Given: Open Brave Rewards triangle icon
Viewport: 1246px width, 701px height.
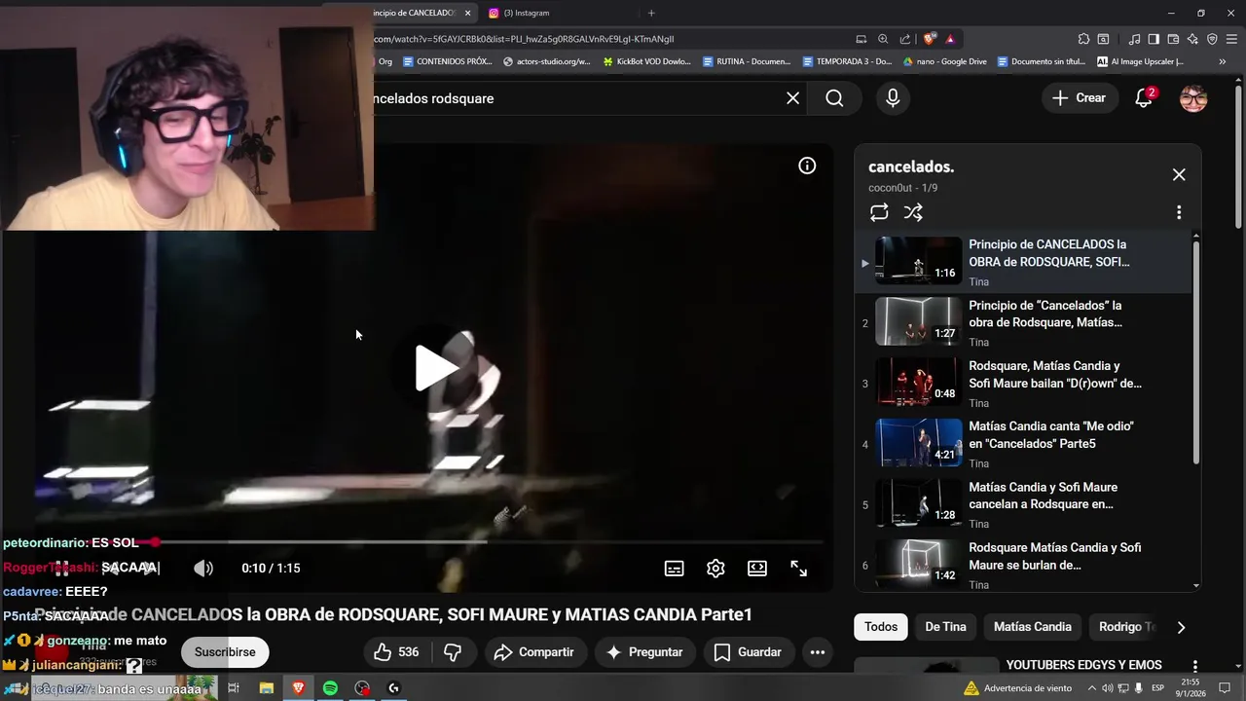Looking at the screenshot, I should [x=950, y=39].
